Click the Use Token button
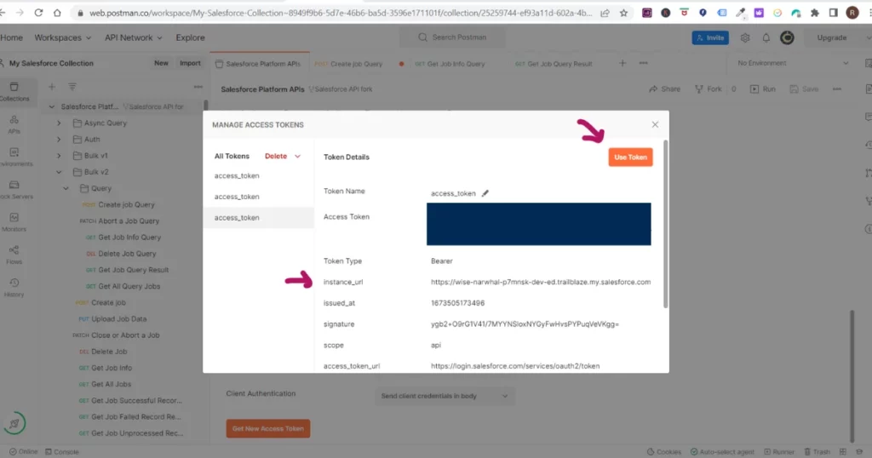The width and height of the screenshot is (872, 458). (x=630, y=157)
